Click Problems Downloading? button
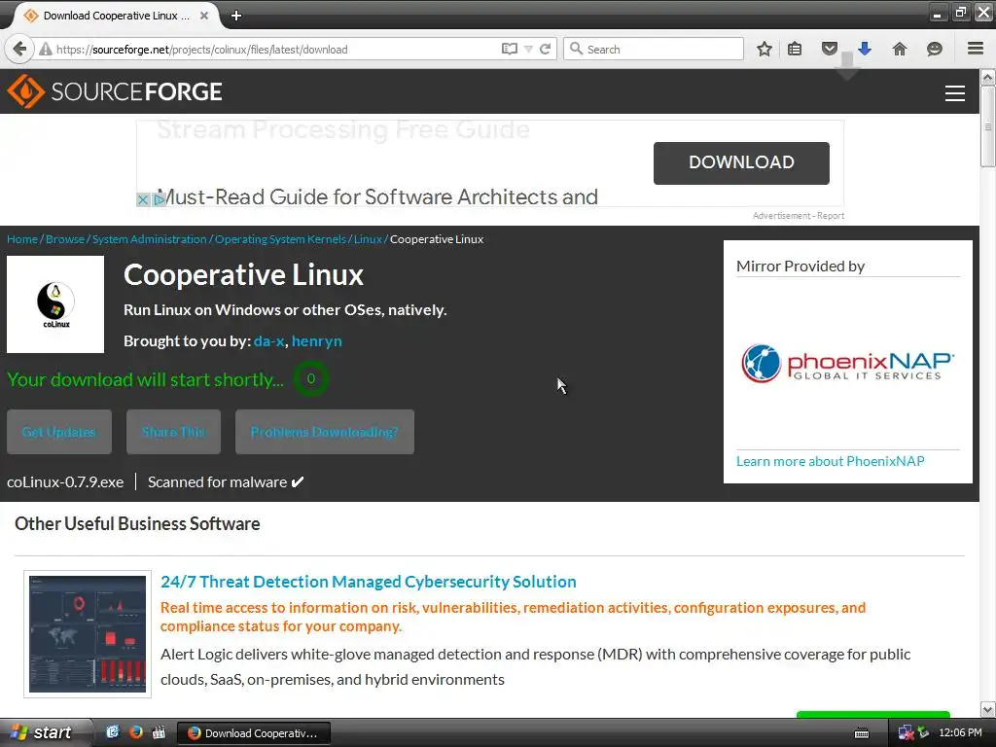The height and width of the screenshot is (747, 996). [x=325, y=432]
